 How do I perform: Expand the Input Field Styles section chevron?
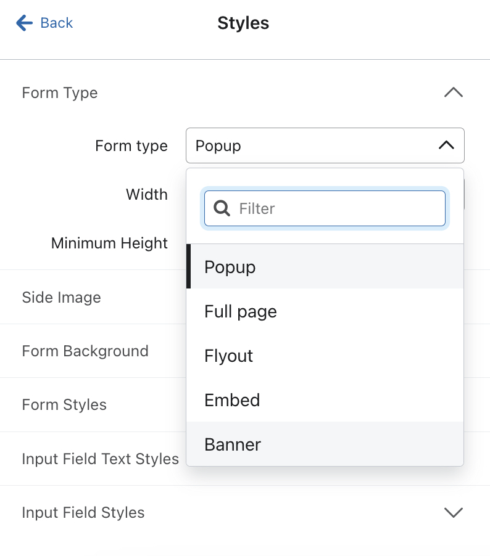(x=454, y=512)
